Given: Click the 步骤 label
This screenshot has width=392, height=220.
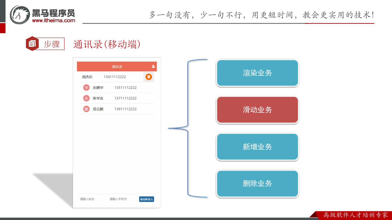Looking at the screenshot, I should [x=52, y=44].
